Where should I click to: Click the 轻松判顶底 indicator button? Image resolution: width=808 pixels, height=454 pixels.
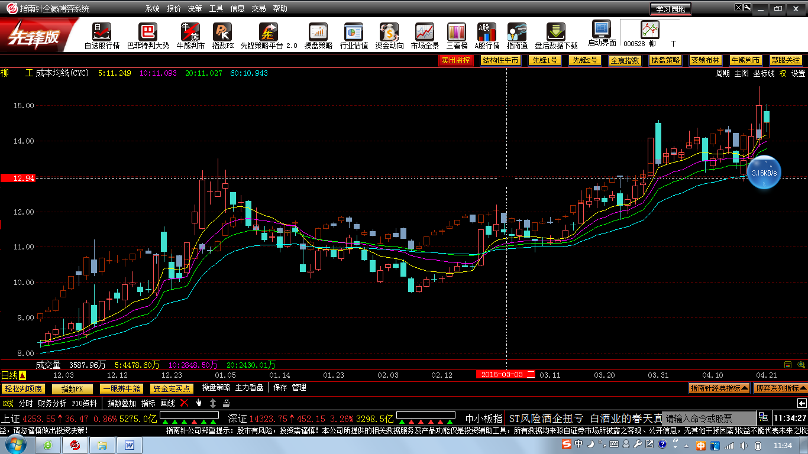(x=23, y=388)
